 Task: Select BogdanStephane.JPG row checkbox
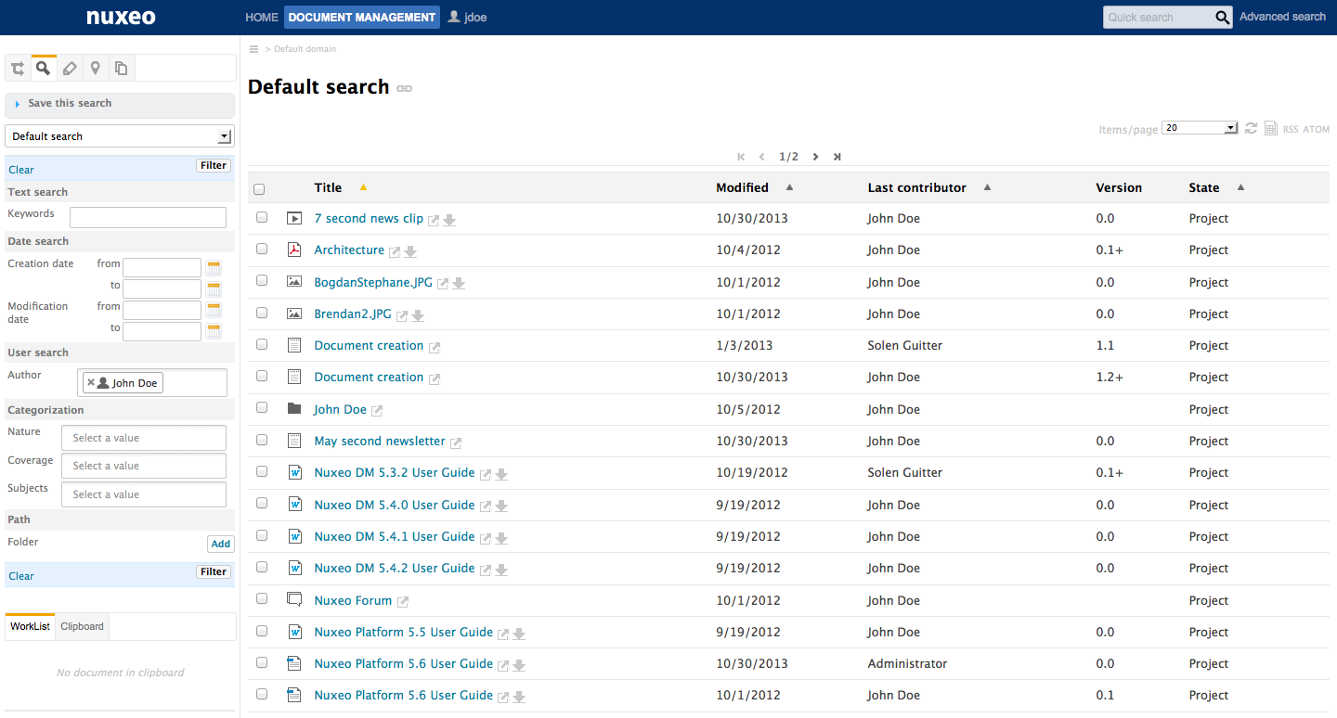point(262,280)
